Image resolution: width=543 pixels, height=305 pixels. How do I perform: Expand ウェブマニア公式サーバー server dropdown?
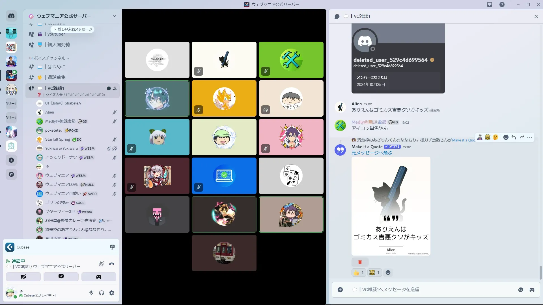pos(115,16)
